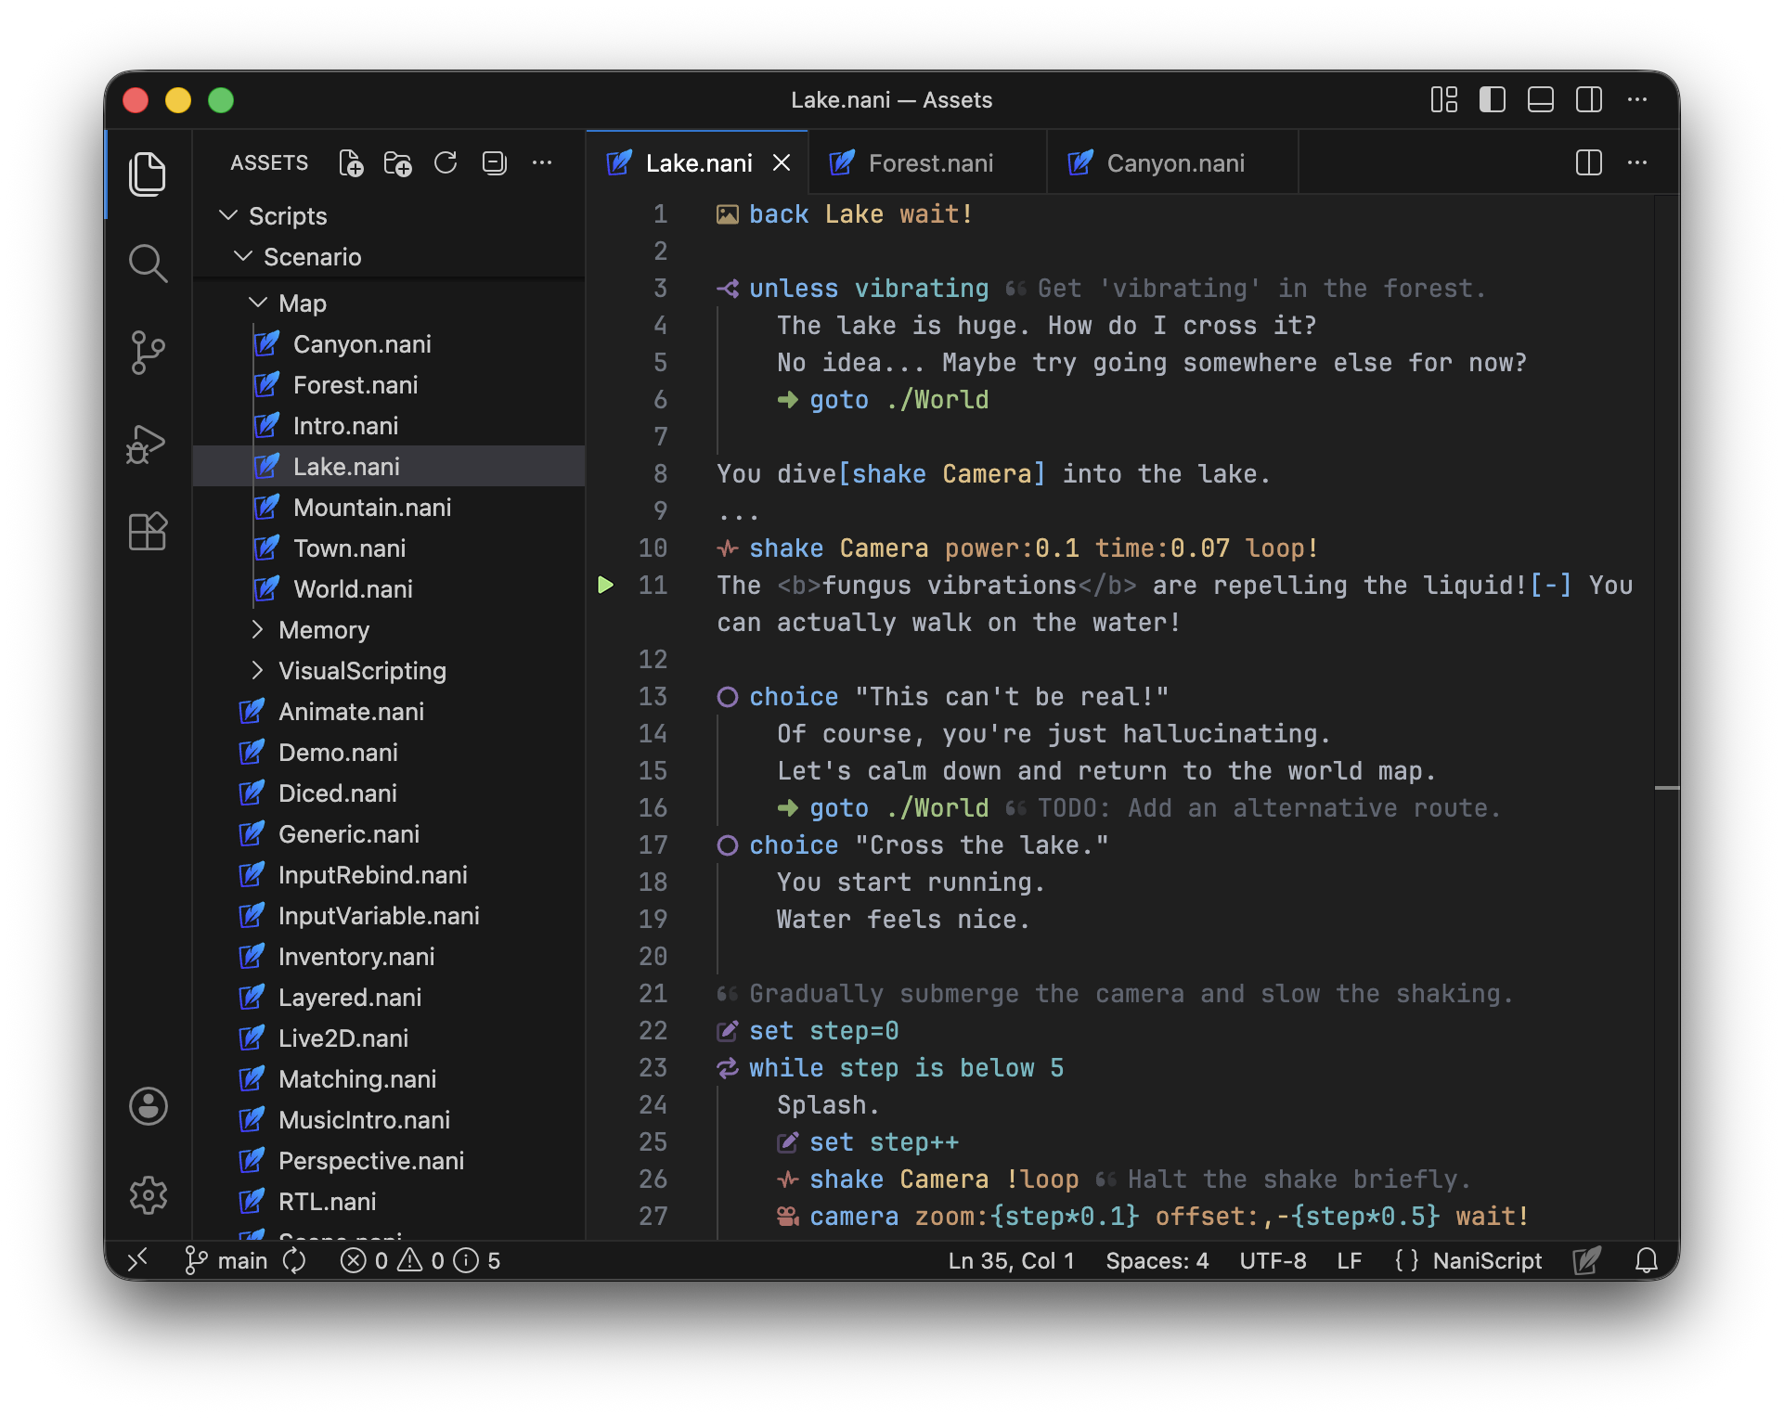
Task: Switch to the Canyon.nani tab
Action: (1174, 163)
